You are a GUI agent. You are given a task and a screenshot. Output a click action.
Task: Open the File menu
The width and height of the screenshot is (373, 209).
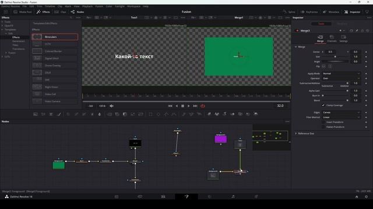pos(24,6)
